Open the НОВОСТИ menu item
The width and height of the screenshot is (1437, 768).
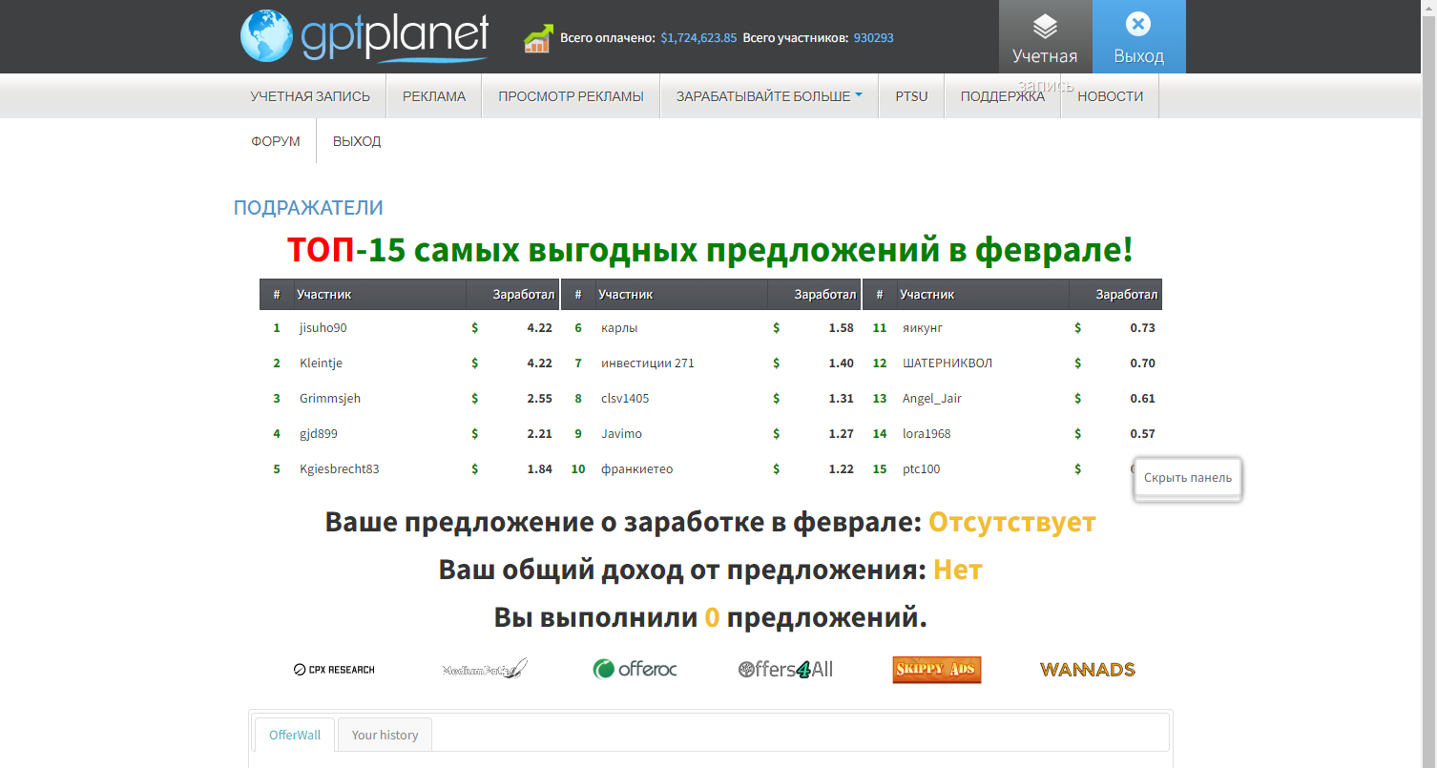(1111, 96)
